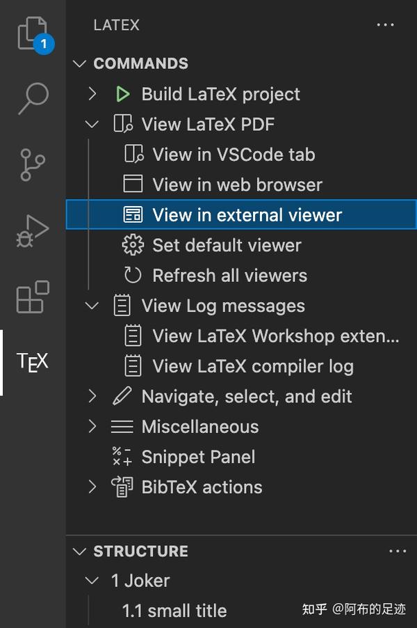Collapse the View Log messages group

(92, 306)
